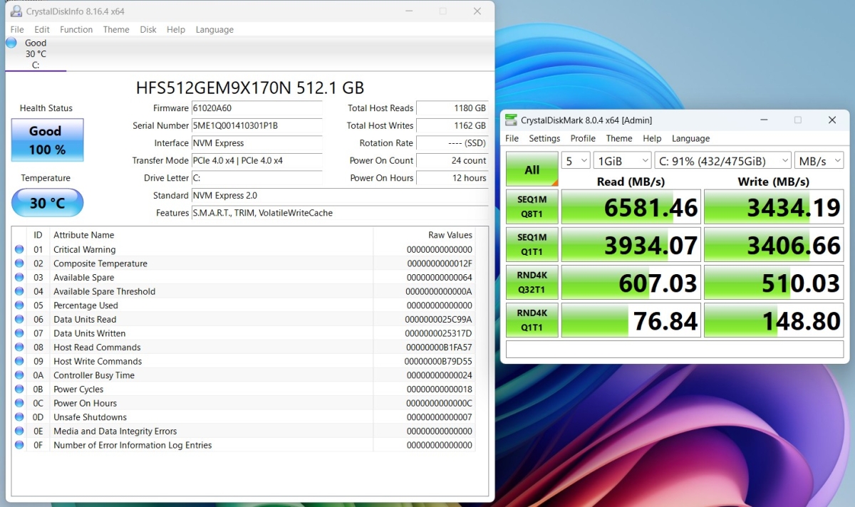Open the Language menu in CrystalDiskMark

pos(690,138)
